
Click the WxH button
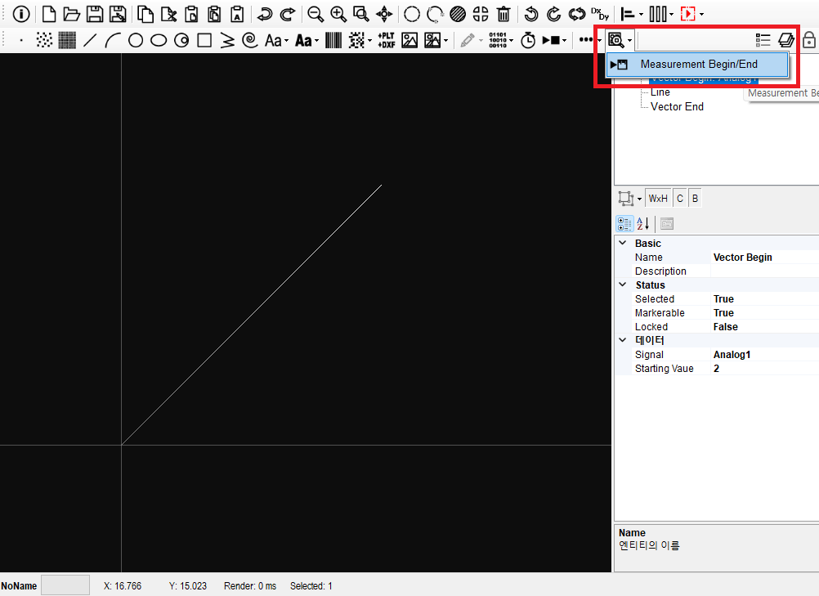(658, 199)
